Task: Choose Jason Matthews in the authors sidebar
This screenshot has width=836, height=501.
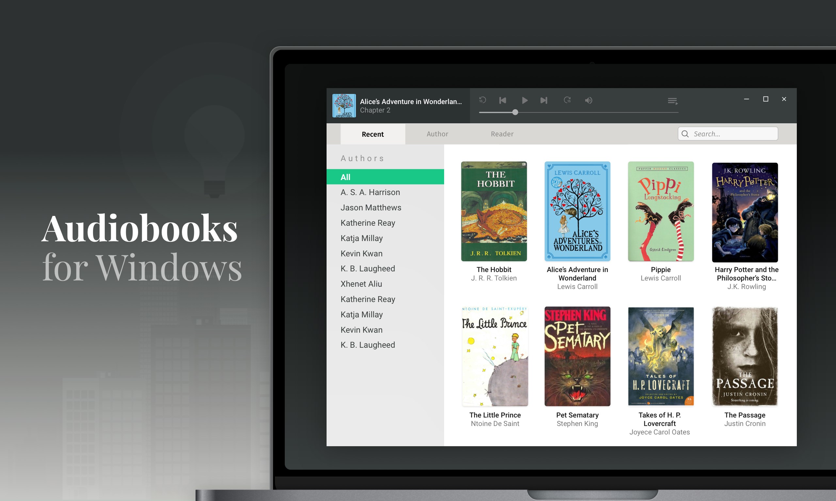Action: pos(371,208)
